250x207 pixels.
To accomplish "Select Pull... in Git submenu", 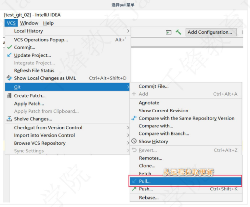I will [186, 181].
